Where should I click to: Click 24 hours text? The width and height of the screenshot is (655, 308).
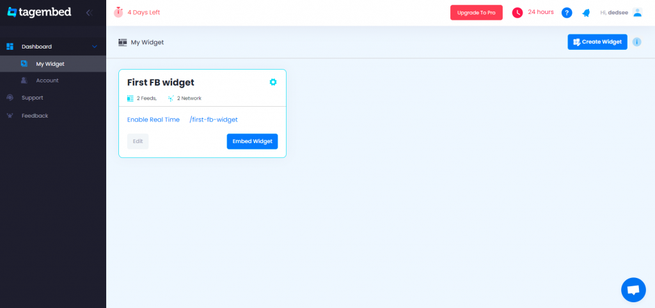(541, 12)
